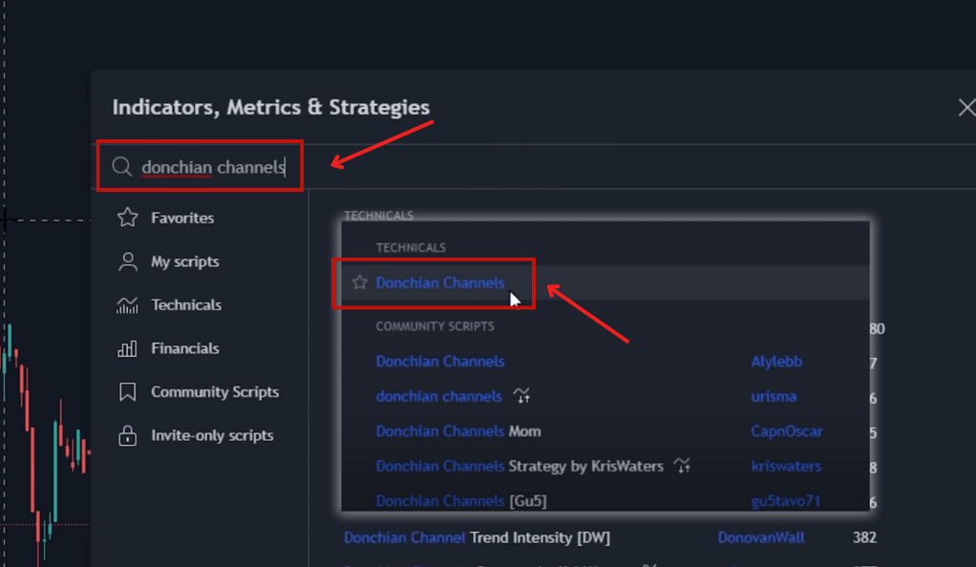
Task: Click the "COMMUNITY SCRIPTS" section heading
Action: (435, 326)
